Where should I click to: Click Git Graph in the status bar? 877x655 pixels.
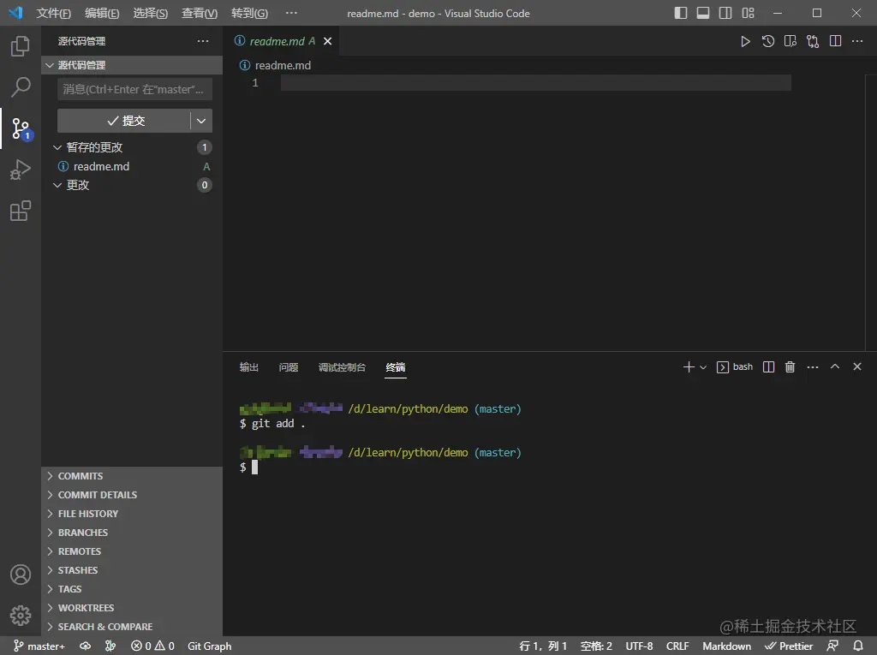point(209,646)
